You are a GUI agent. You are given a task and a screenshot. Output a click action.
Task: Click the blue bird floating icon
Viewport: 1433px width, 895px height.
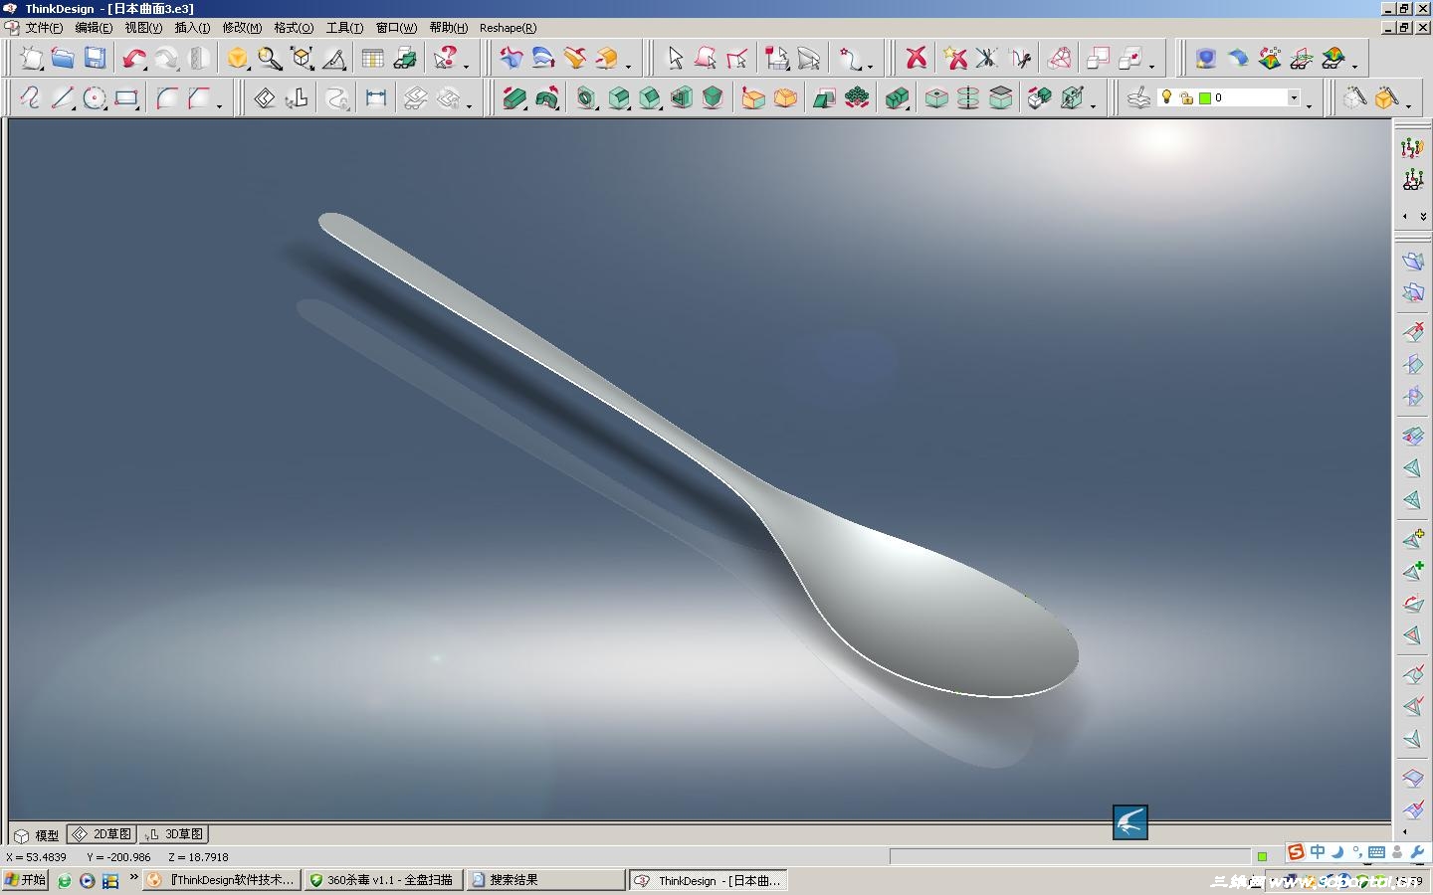1130,822
